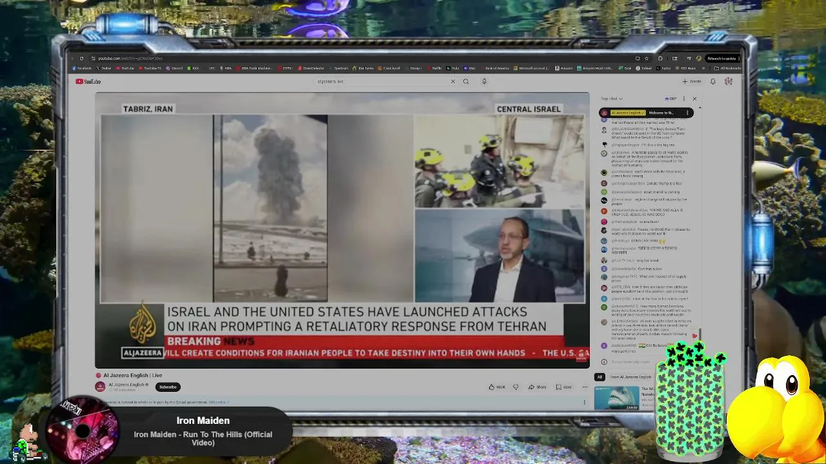Viewport: 826px width, 464px height.
Task: Open the pinned Al Jazeera English message menu
Action: tap(687, 113)
